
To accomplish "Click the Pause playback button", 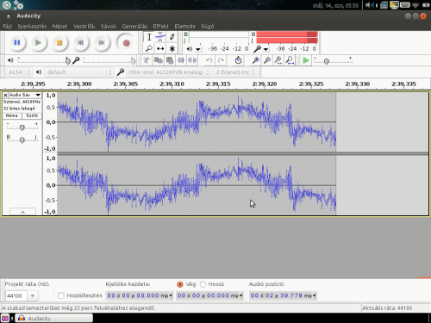I will point(17,43).
